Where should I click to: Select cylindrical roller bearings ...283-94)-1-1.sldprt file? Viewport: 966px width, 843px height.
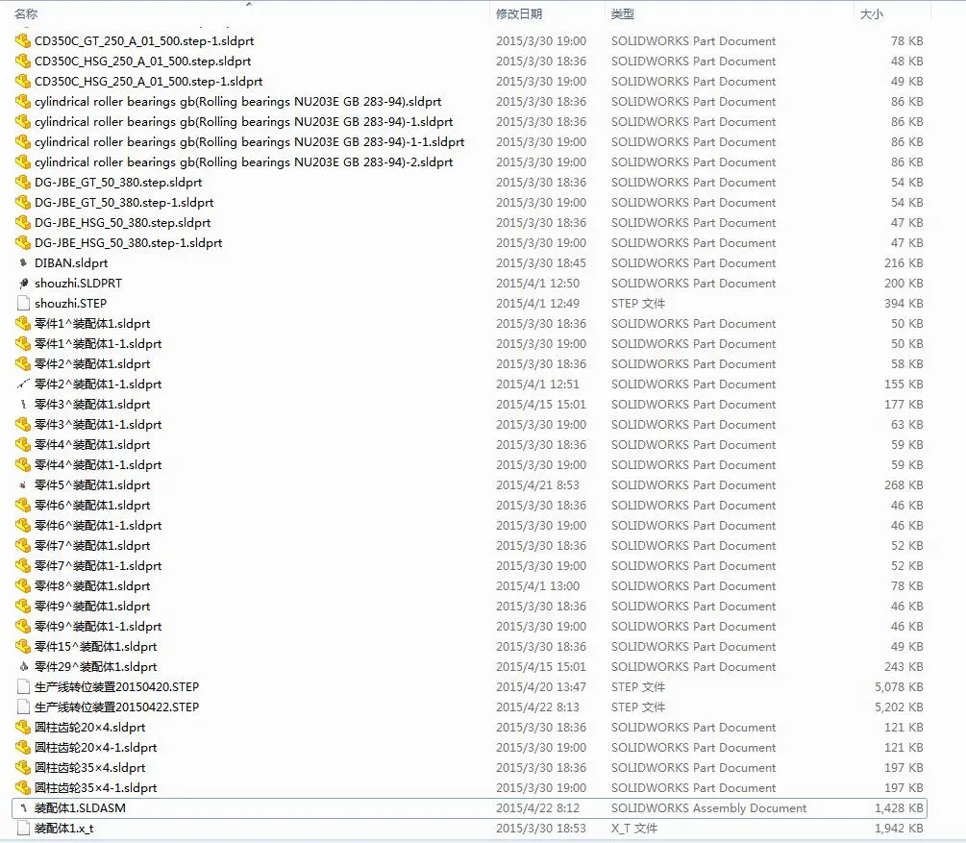tap(250, 142)
